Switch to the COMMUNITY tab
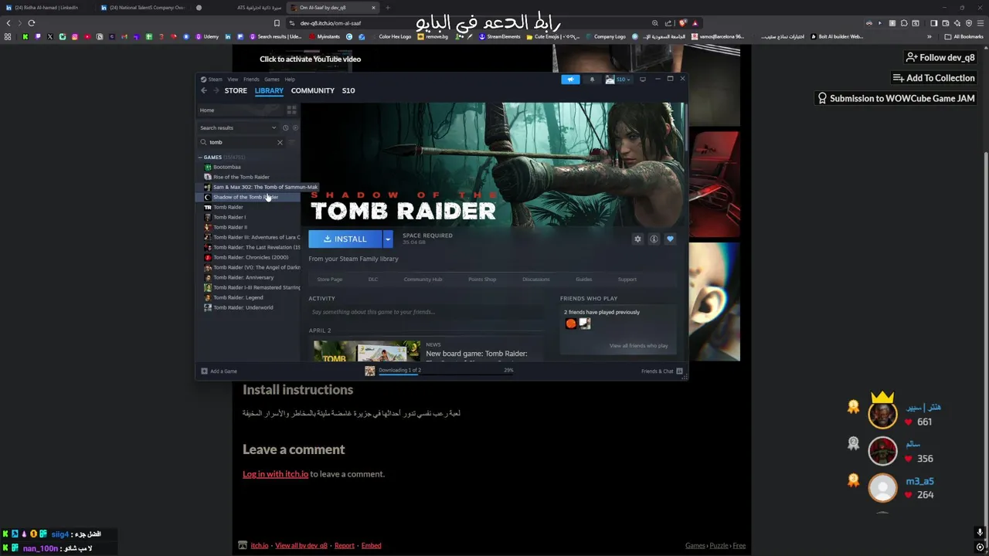989x556 pixels. pyautogui.click(x=313, y=90)
